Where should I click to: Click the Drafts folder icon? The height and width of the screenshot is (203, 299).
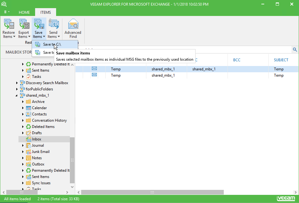pos(29,133)
